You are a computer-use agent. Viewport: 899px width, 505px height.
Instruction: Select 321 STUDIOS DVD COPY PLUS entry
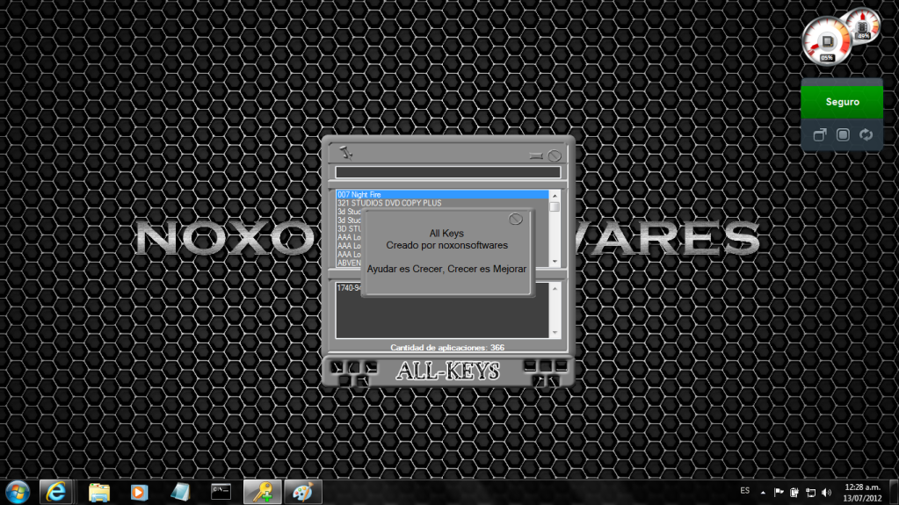click(x=442, y=203)
